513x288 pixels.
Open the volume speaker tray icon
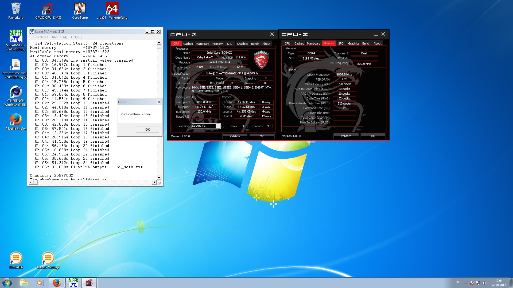(485, 283)
